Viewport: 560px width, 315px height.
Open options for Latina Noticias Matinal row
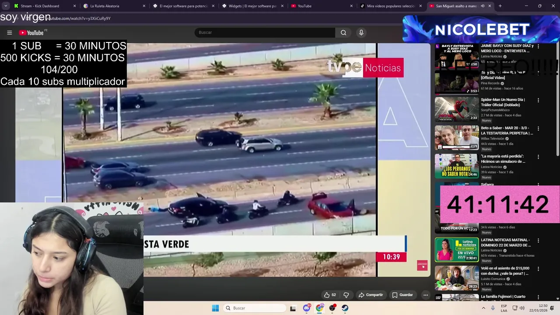pos(538,241)
